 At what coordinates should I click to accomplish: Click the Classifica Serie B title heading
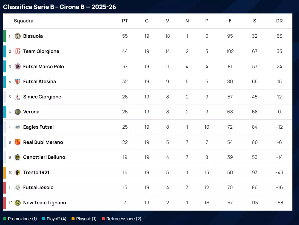[x=60, y=7]
